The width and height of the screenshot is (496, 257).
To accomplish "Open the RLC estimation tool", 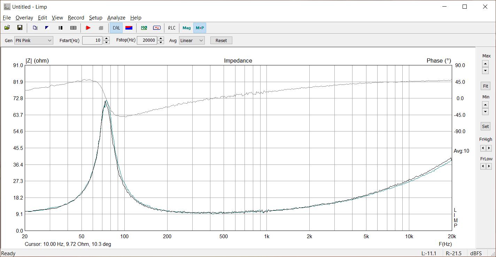I will coord(172,28).
